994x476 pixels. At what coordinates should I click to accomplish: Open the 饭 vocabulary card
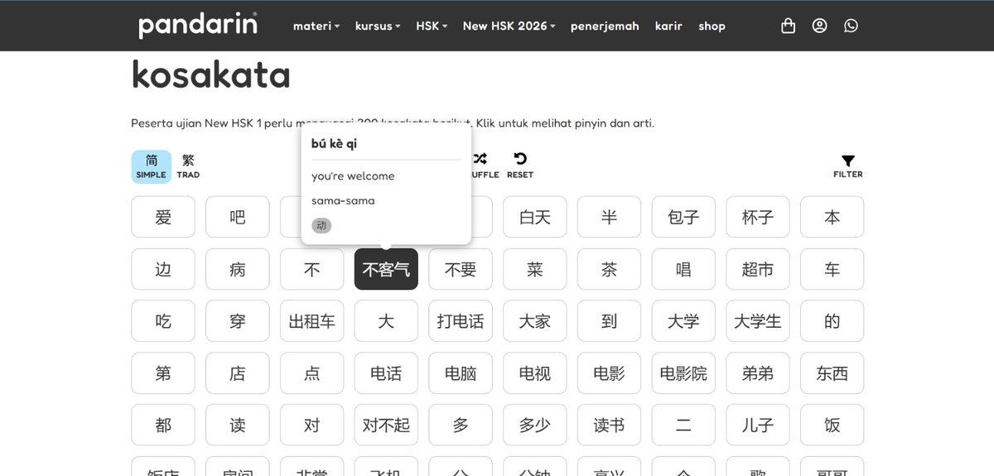click(x=832, y=425)
